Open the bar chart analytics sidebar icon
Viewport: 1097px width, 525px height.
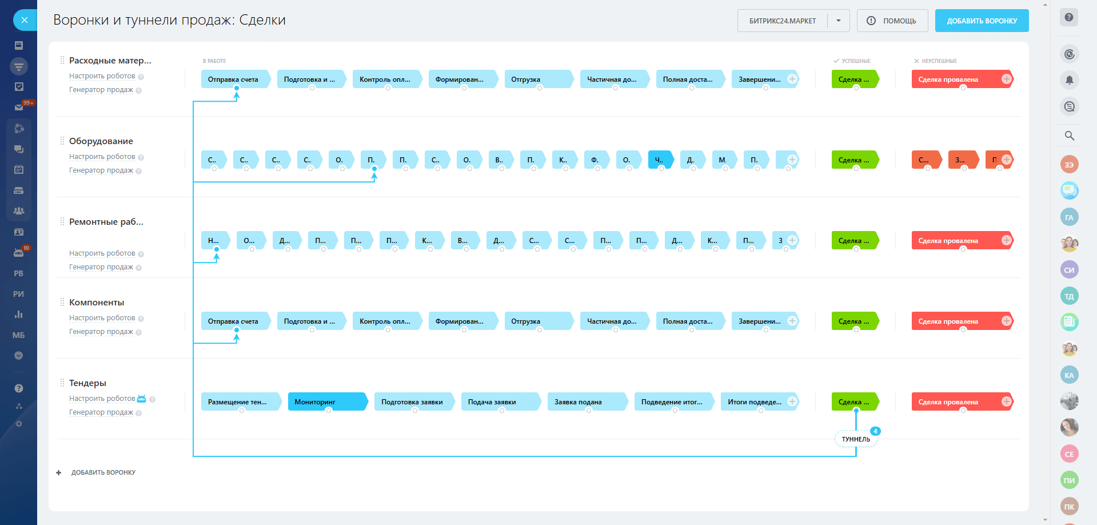point(19,315)
